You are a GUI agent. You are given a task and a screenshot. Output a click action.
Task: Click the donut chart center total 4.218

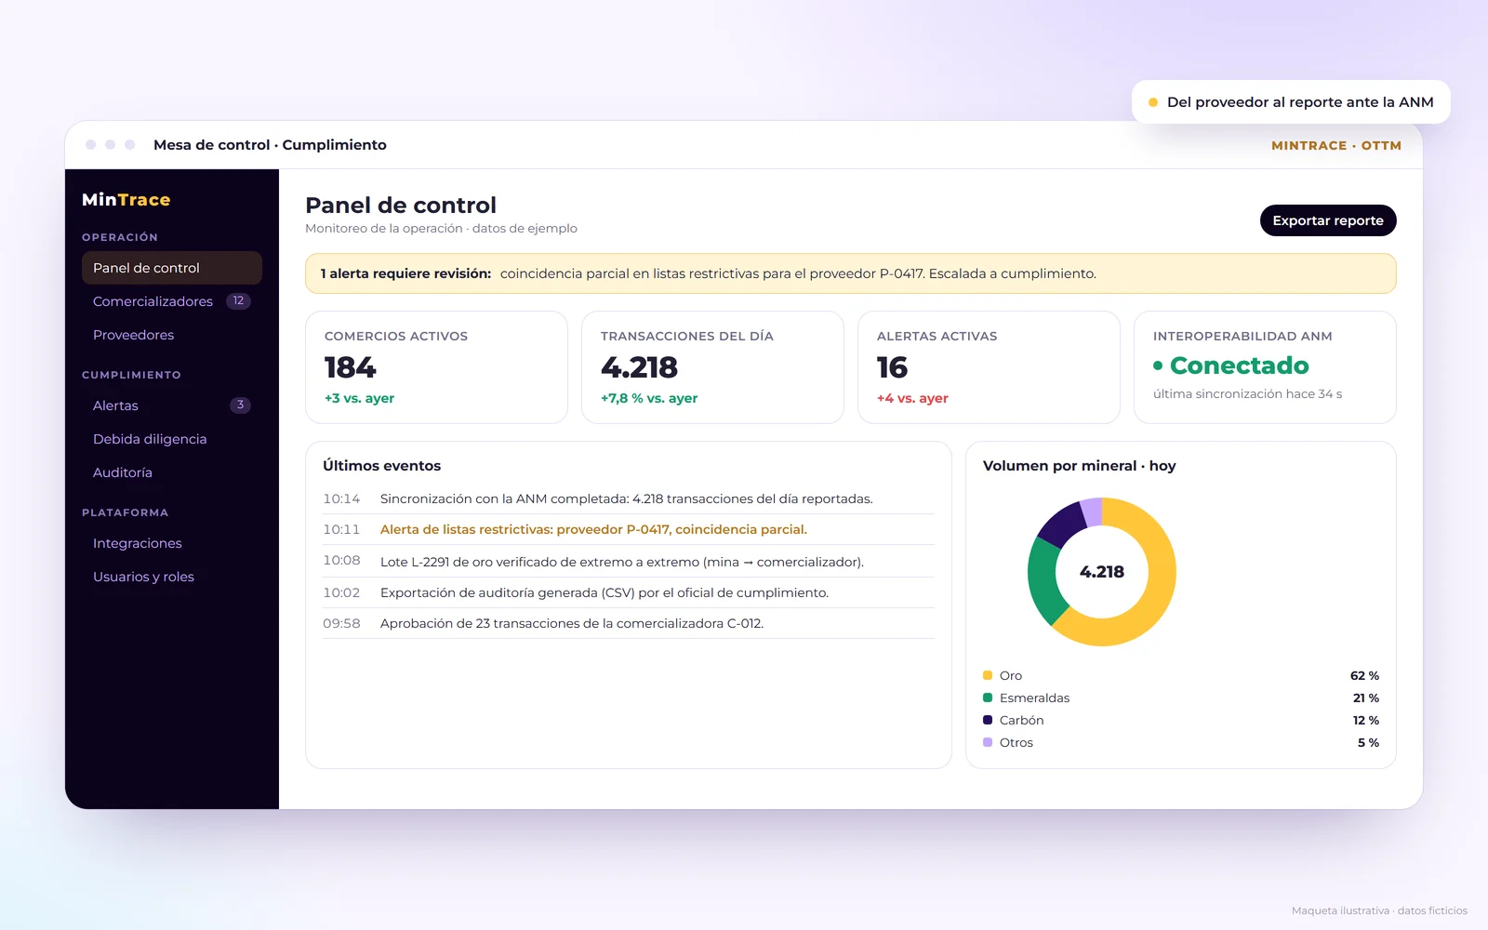click(x=1102, y=572)
